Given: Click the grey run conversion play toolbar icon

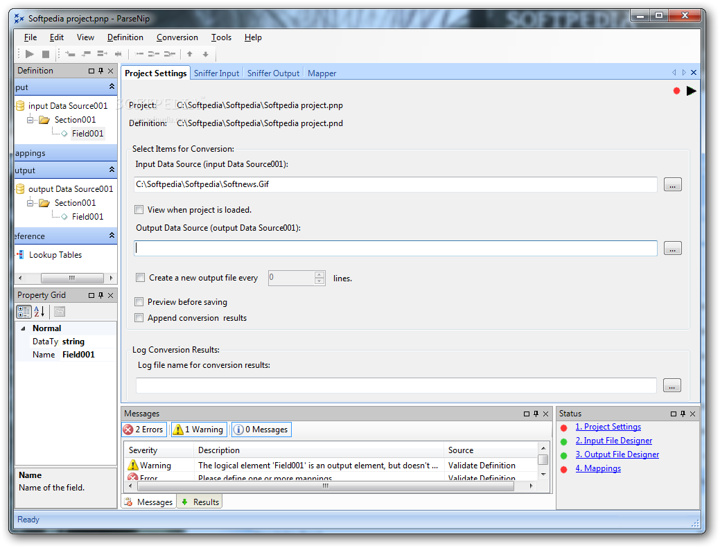Looking at the screenshot, I should [30, 54].
